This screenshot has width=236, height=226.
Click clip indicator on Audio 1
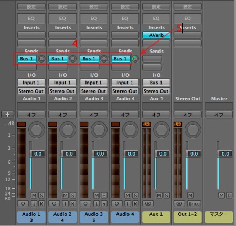click(22, 125)
